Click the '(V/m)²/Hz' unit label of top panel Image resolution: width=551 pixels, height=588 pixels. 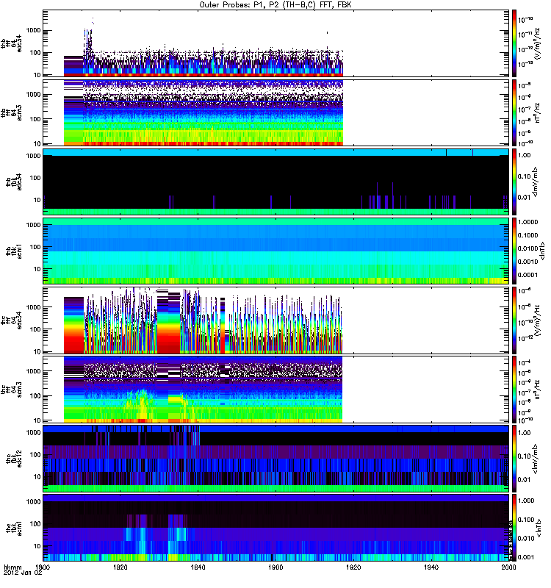coord(537,43)
